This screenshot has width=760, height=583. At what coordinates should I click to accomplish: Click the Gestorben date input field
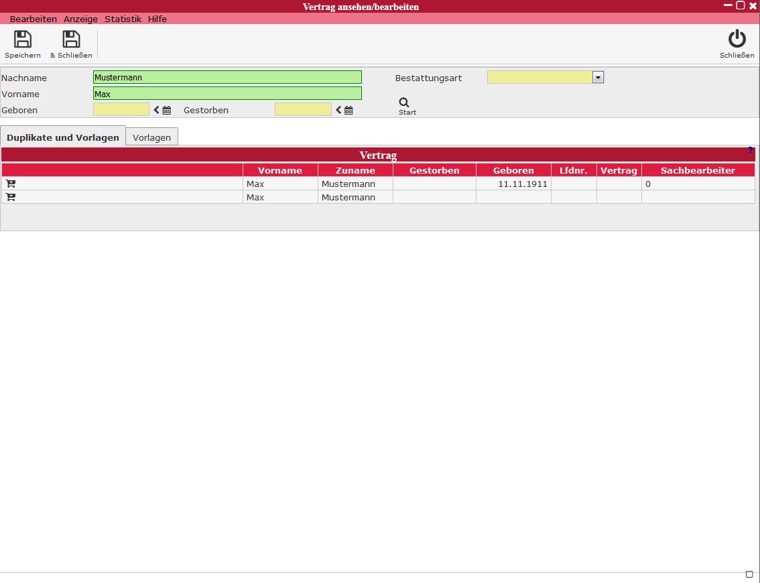click(303, 110)
